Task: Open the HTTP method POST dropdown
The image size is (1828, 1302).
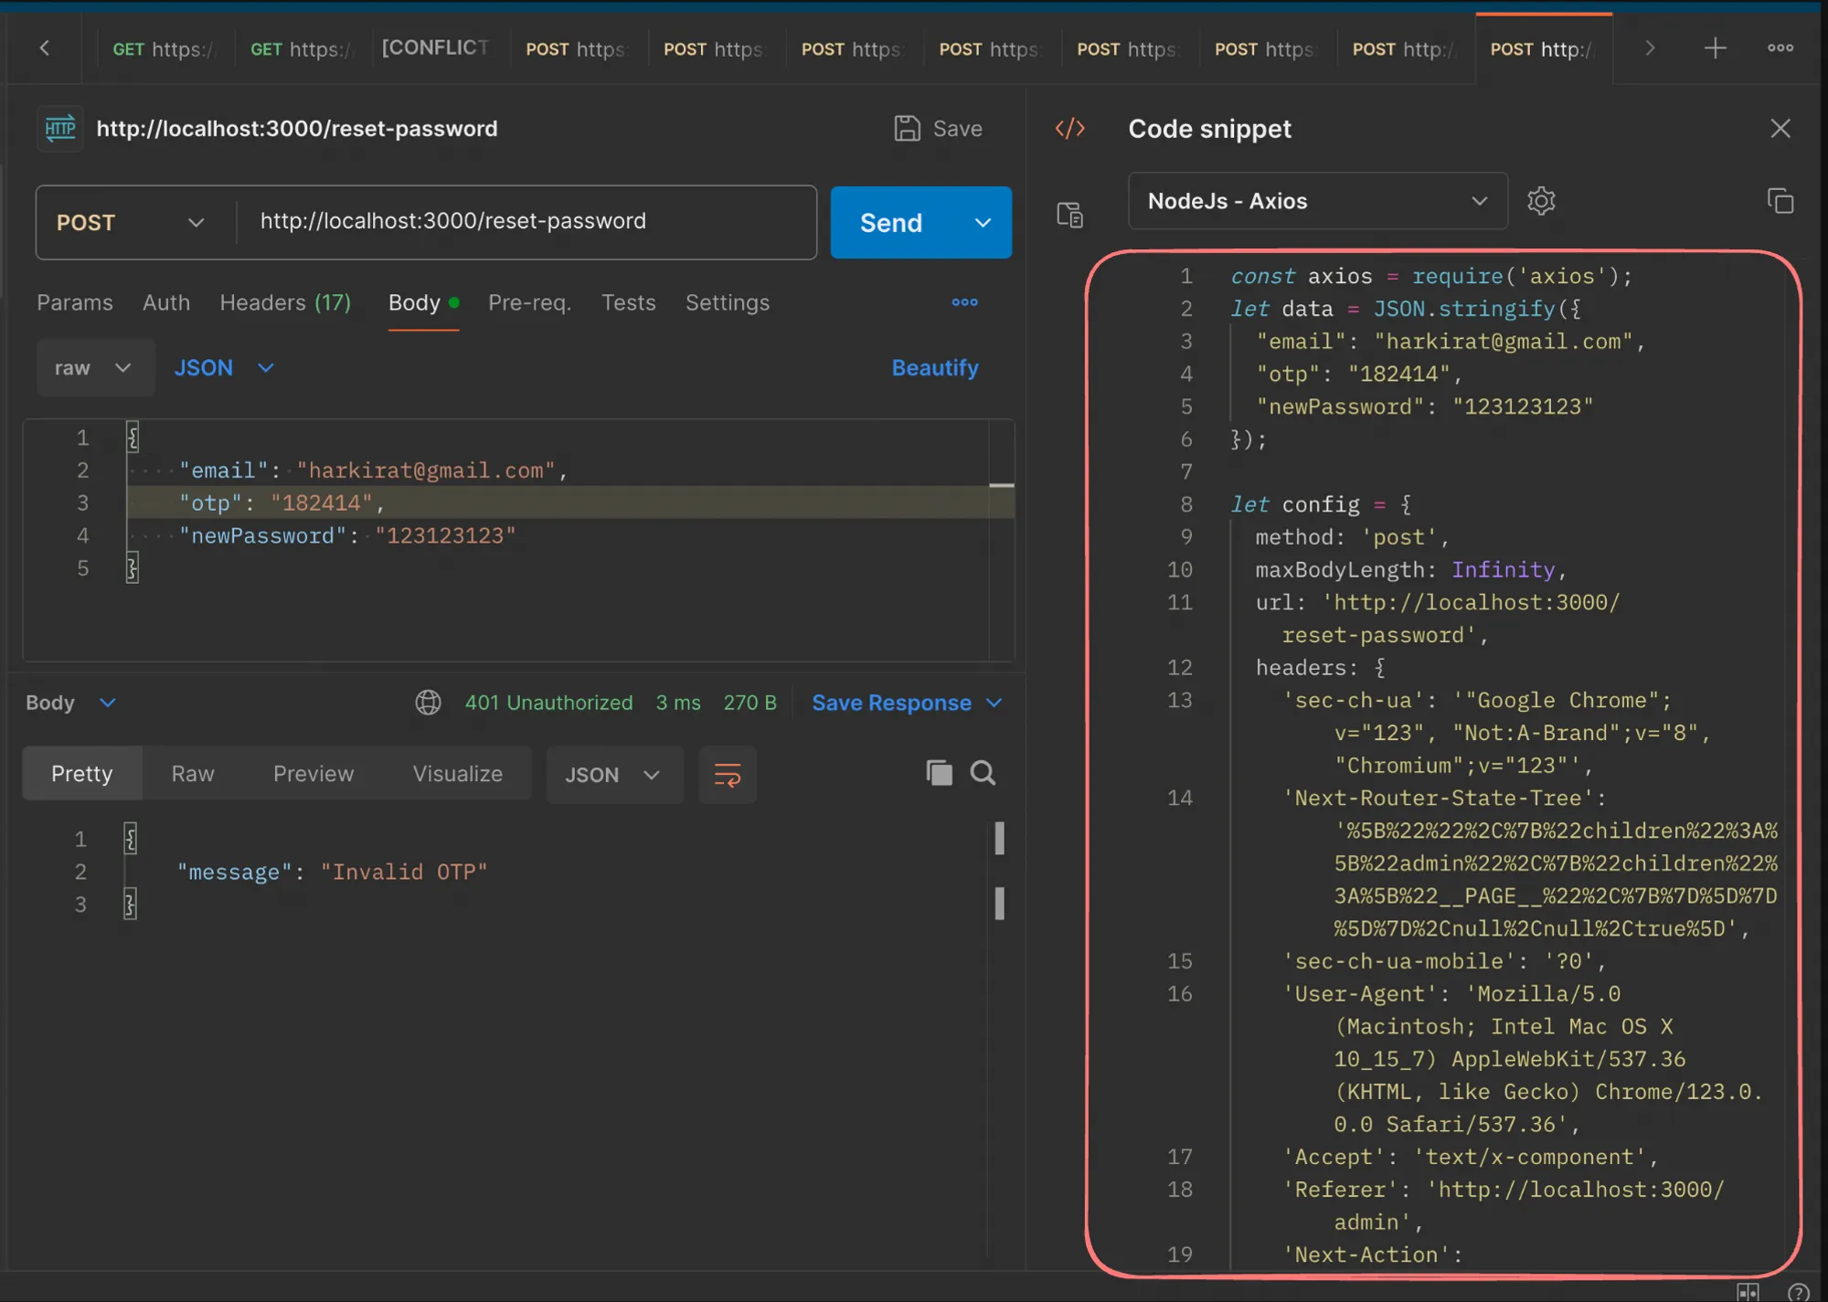Action: 131,223
